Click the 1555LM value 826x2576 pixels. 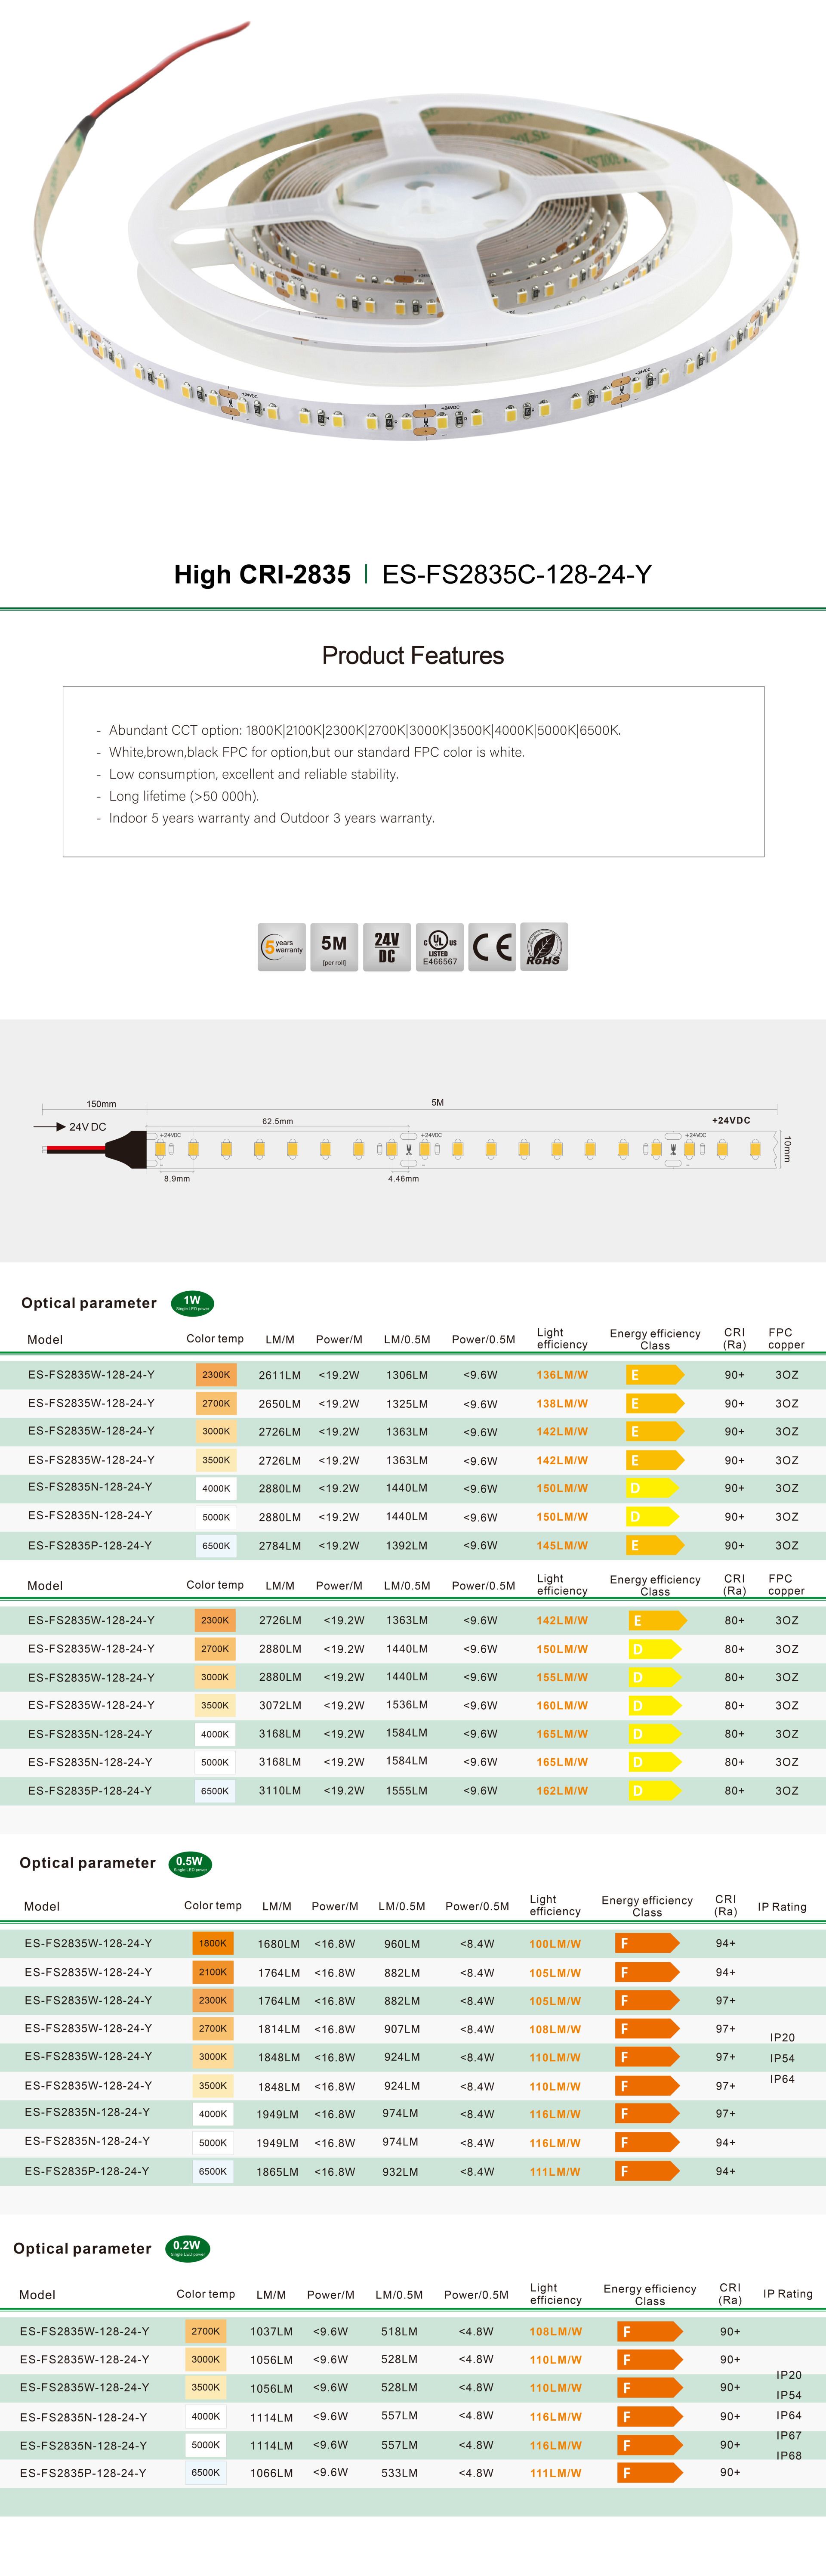coord(407,1791)
